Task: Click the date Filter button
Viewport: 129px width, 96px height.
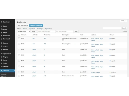Action: click(x=76, y=31)
